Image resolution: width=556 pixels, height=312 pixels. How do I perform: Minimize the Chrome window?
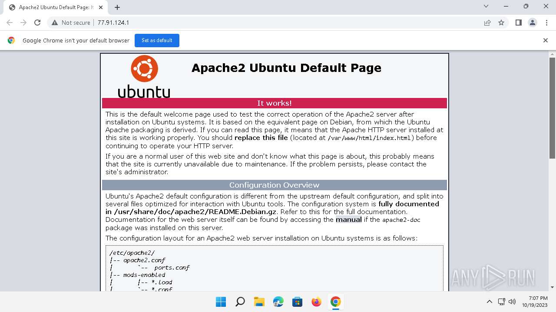[x=506, y=6]
